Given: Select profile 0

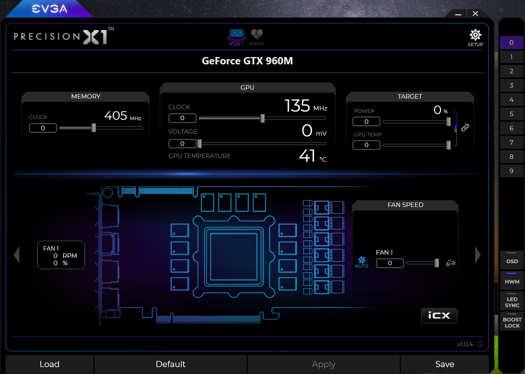Looking at the screenshot, I should [512, 42].
